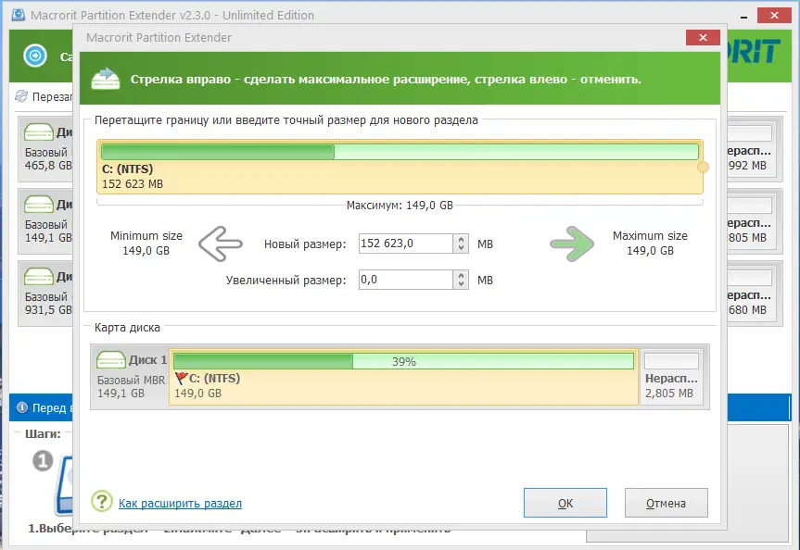
Task: Click the Отмена button
Action: 666,503
